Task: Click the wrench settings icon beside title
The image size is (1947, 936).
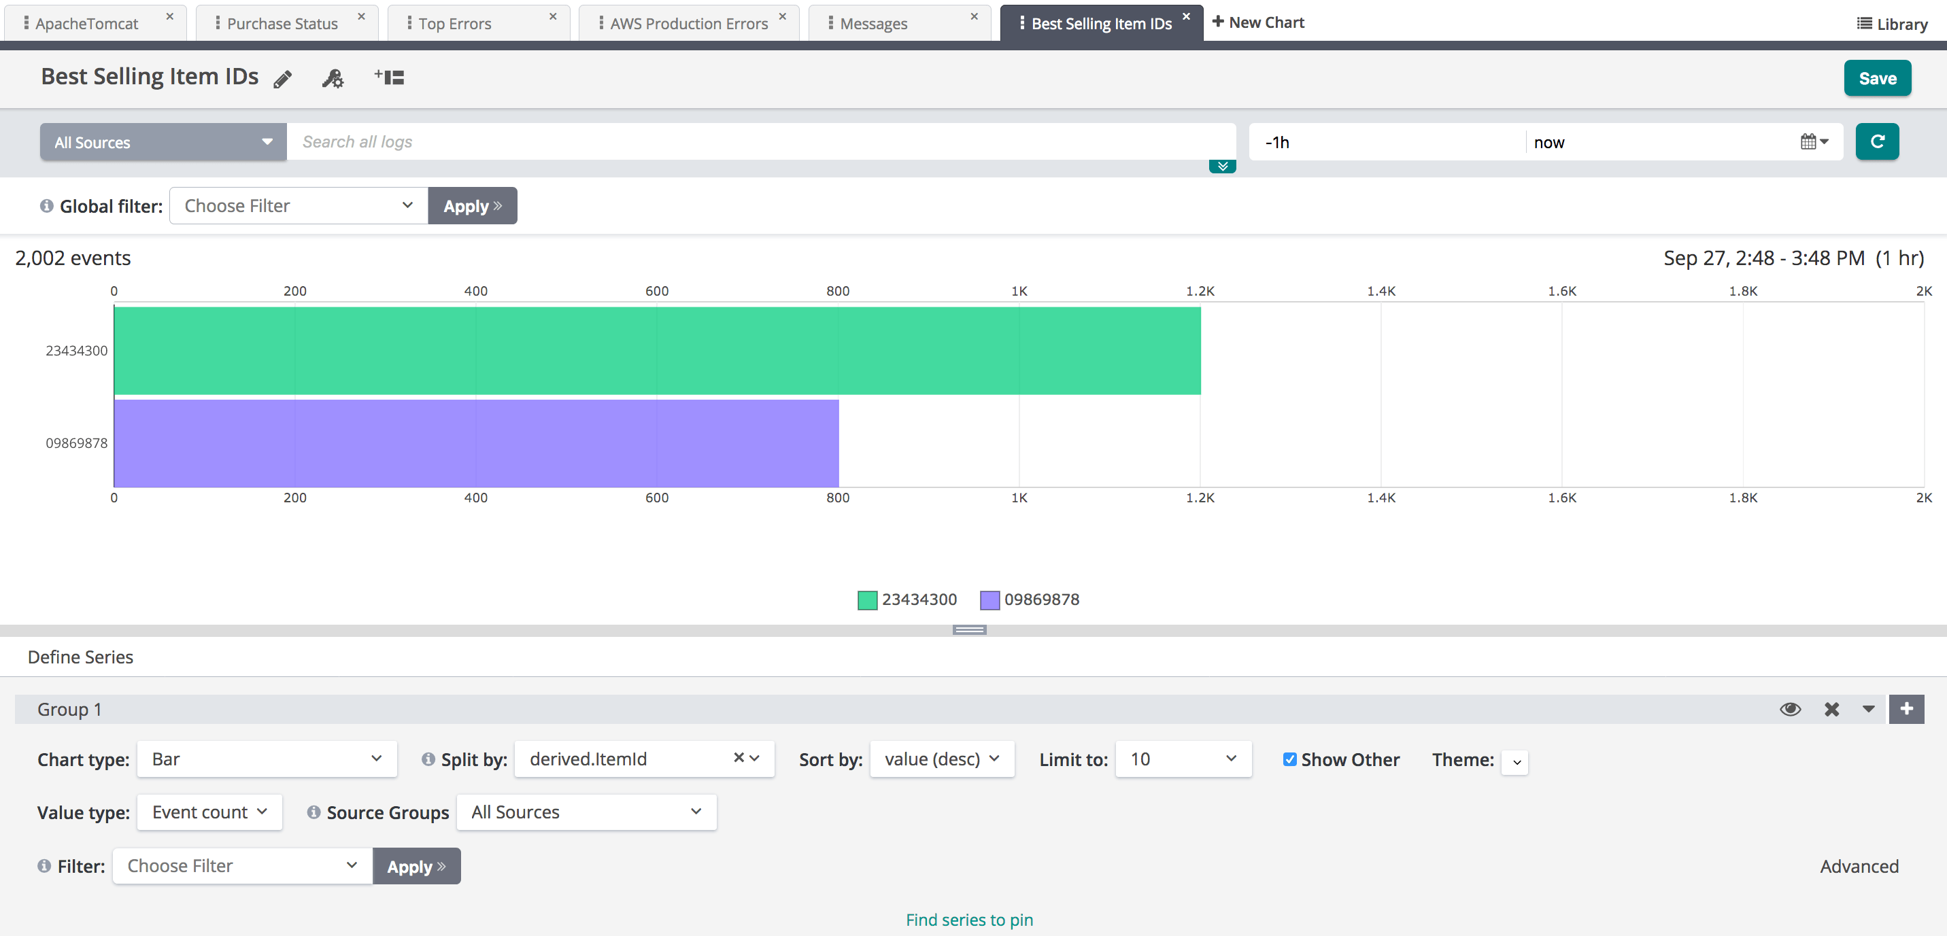Action: [333, 79]
